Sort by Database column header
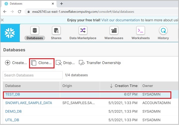Screen dimensions: 179x125 click(13, 86)
